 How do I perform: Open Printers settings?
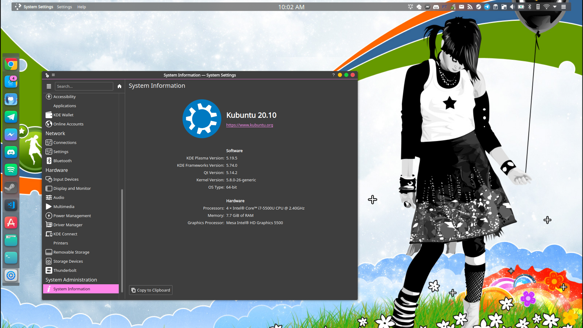(x=81, y=243)
